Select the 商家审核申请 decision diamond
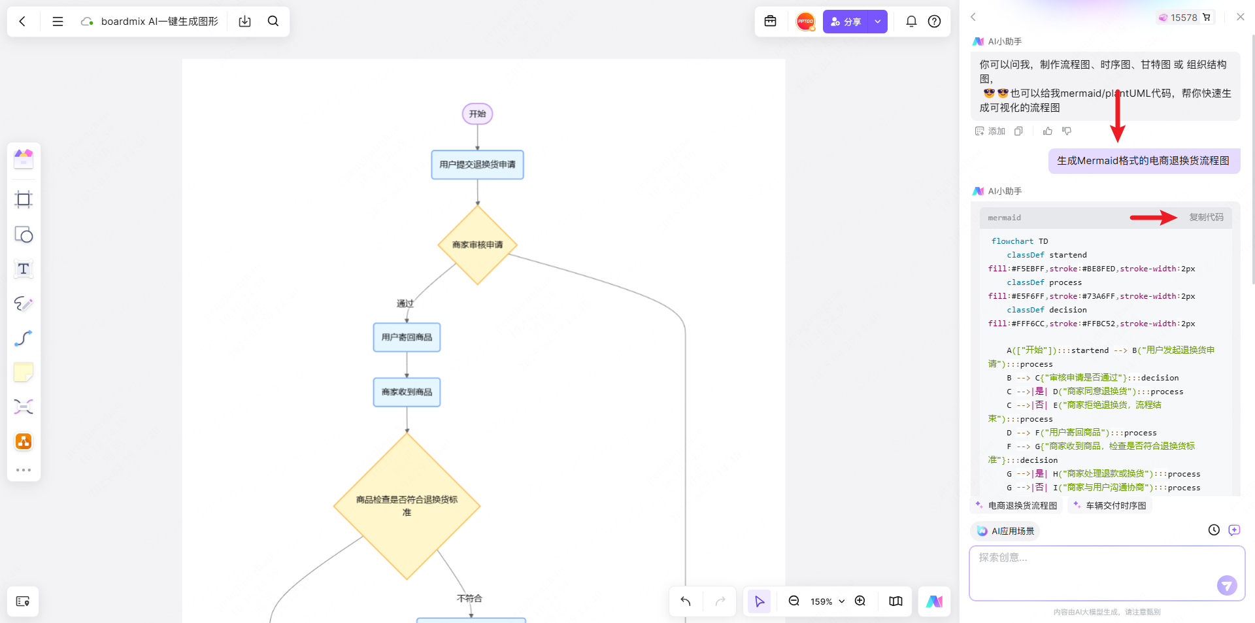Screen dimensions: 1255x623 pyautogui.click(x=478, y=245)
